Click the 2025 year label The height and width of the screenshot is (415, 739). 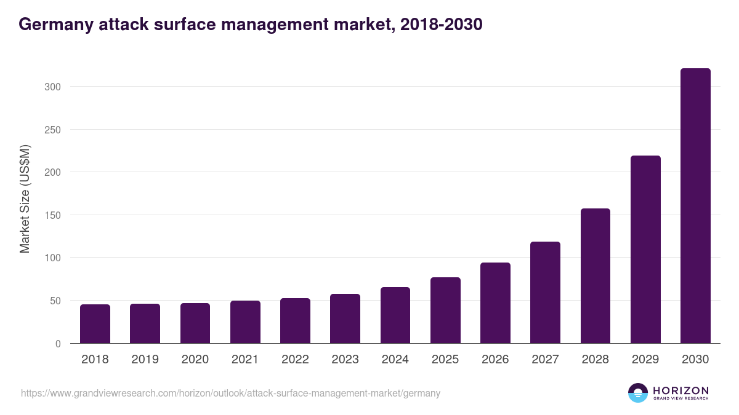(x=445, y=358)
